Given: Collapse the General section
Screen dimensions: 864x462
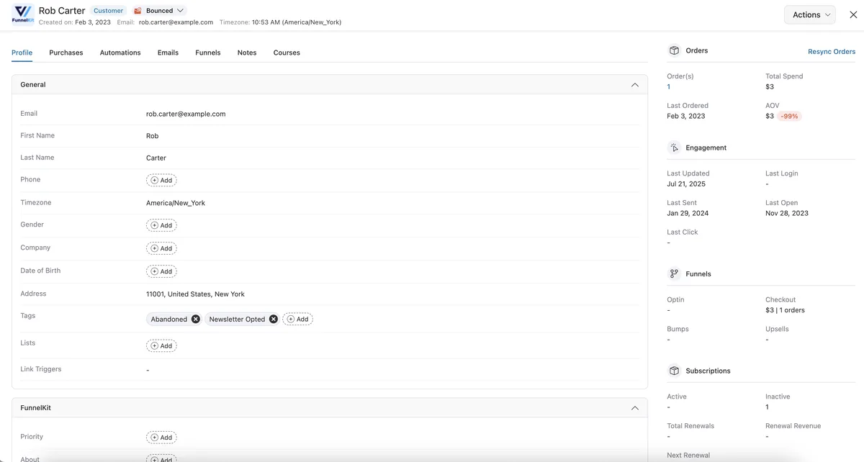Looking at the screenshot, I should click(634, 85).
